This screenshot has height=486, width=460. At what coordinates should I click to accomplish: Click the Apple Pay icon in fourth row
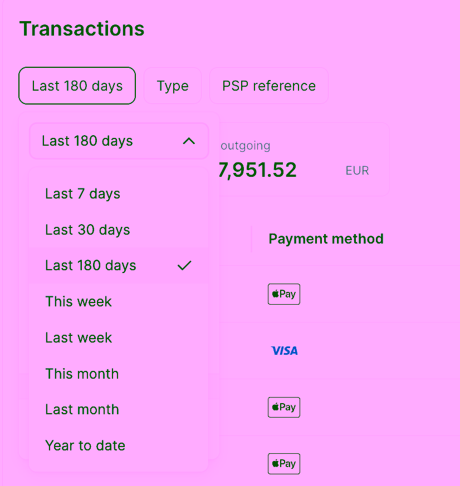(x=283, y=463)
